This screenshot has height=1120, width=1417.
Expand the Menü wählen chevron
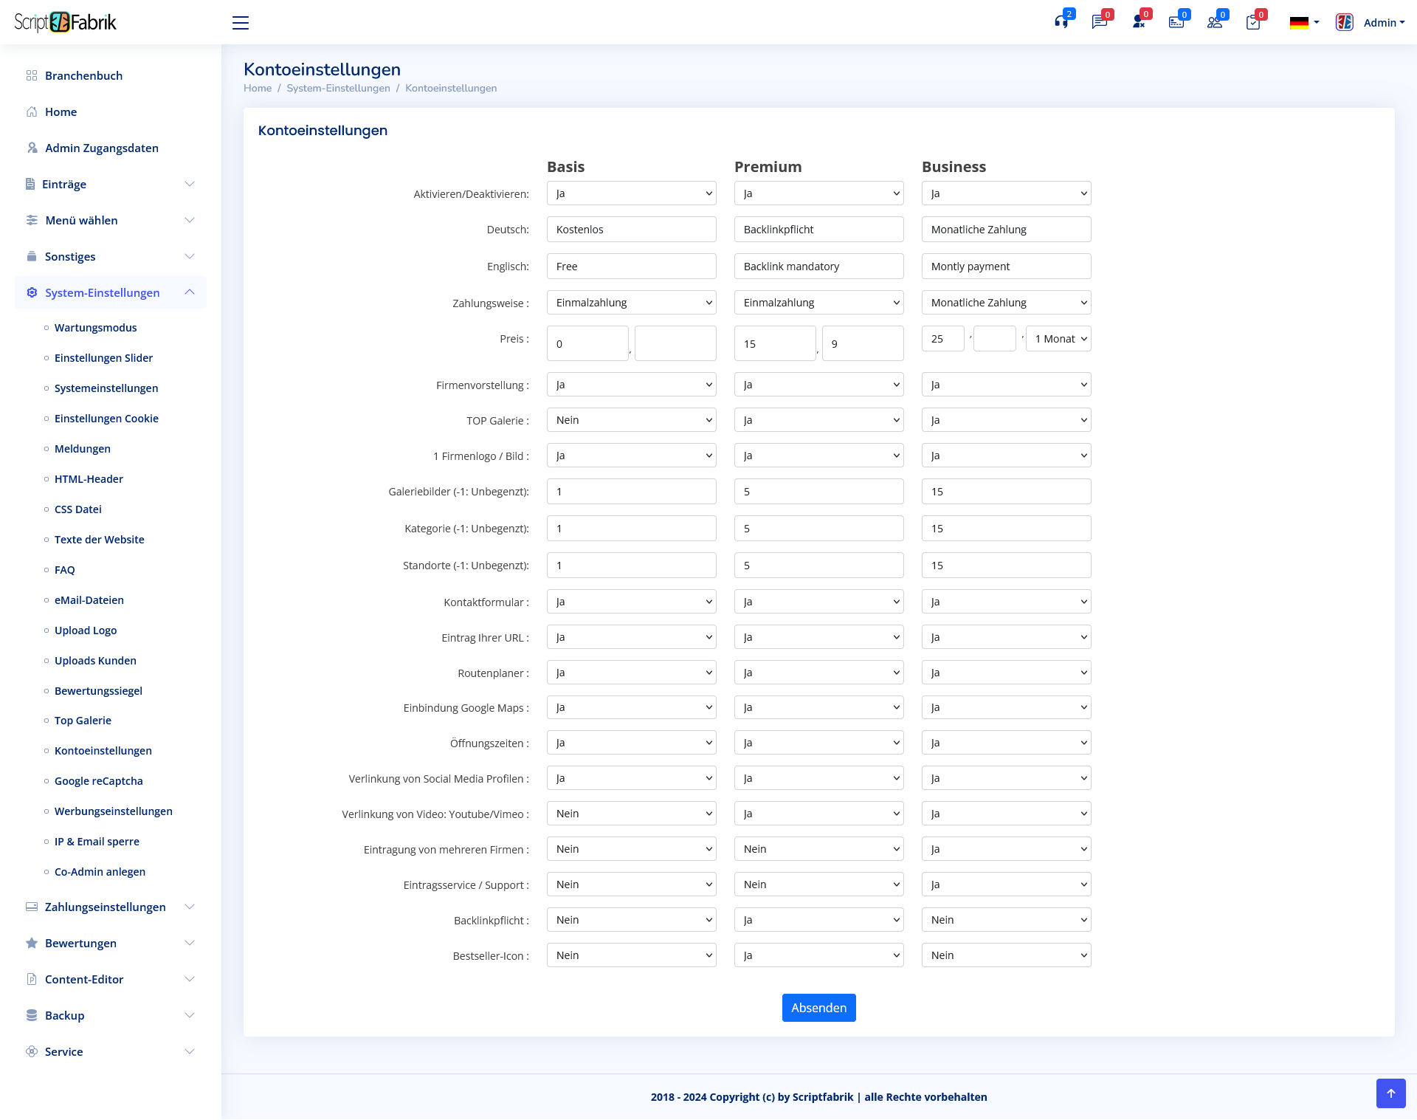190,220
